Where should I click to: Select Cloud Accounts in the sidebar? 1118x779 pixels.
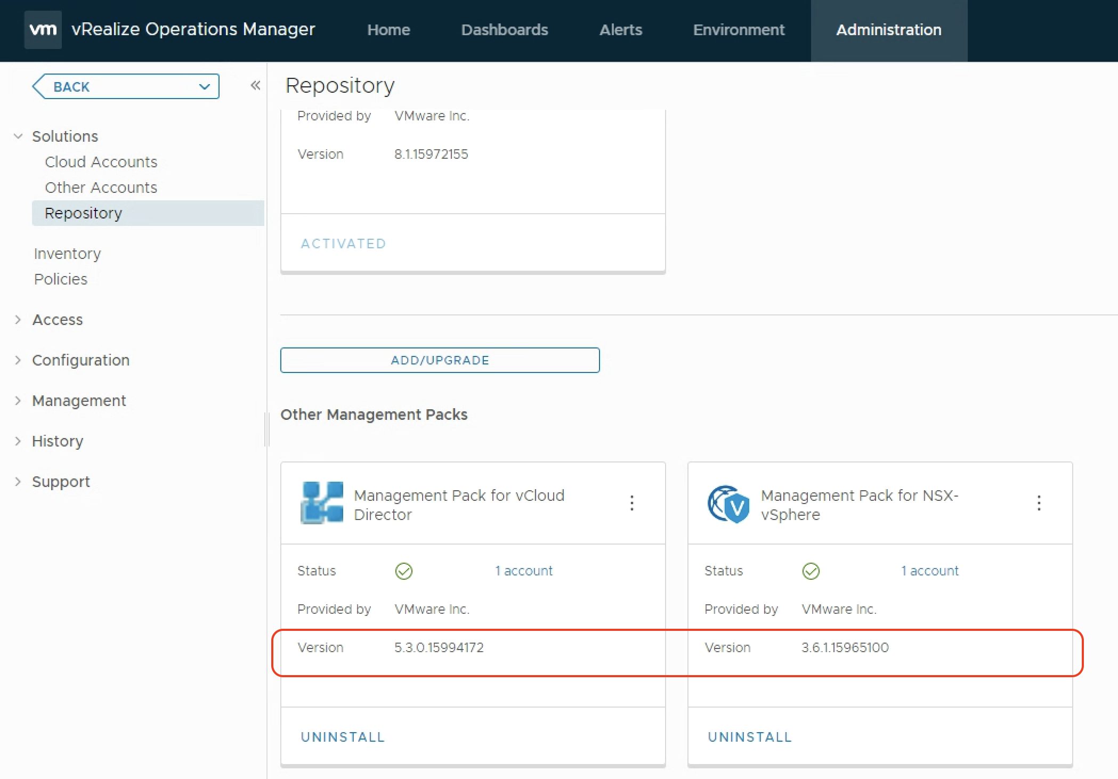(101, 162)
